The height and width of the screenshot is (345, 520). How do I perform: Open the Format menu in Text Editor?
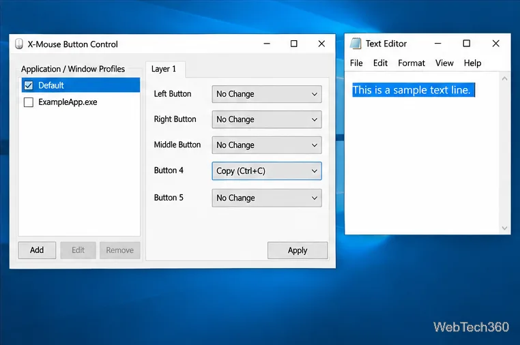tap(411, 63)
